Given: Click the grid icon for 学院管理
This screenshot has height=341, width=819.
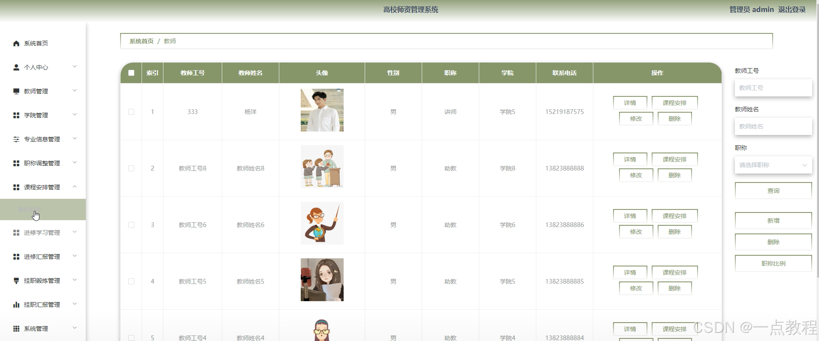Looking at the screenshot, I should (16, 115).
